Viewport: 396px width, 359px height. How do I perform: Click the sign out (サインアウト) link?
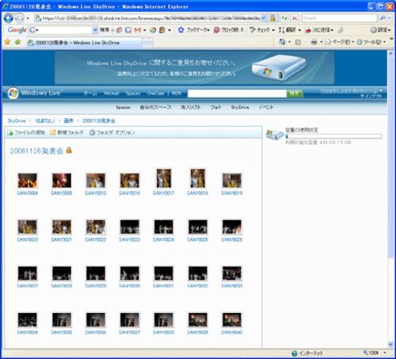tap(371, 96)
